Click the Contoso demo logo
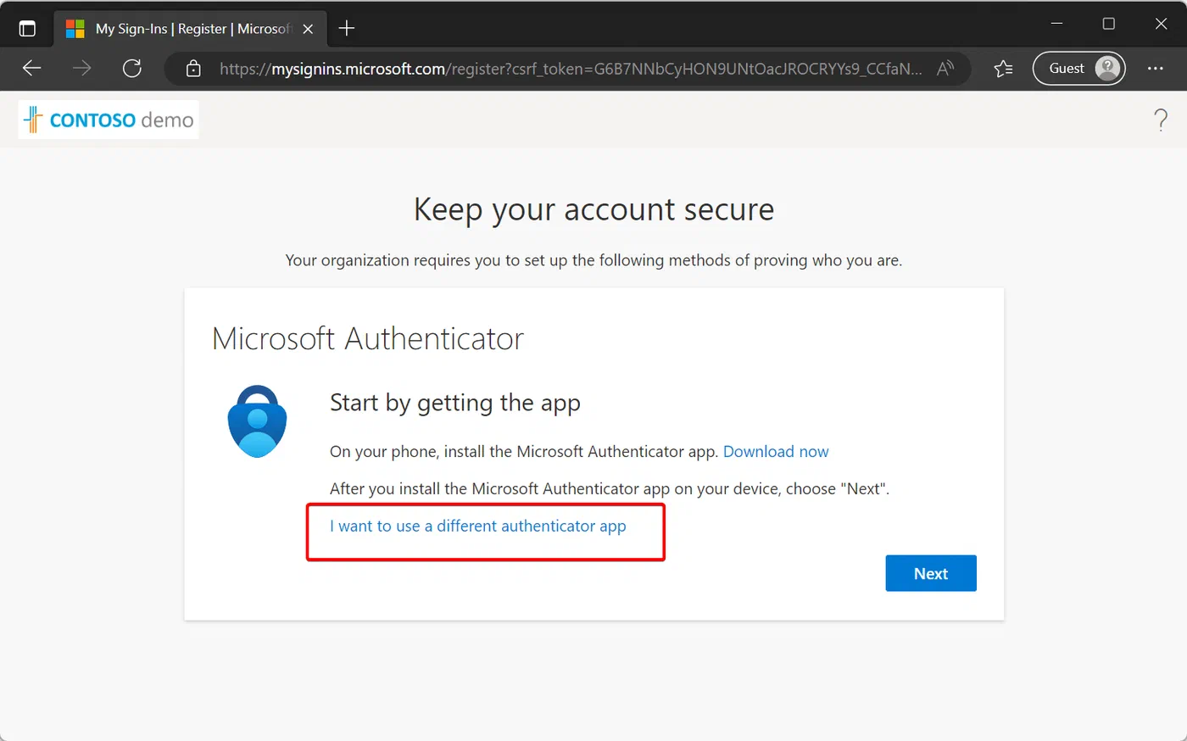This screenshot has height=741, width=1187. [109, 120]
